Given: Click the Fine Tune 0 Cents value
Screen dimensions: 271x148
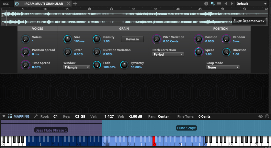Looking at the screenshot, I should [204, 116].
